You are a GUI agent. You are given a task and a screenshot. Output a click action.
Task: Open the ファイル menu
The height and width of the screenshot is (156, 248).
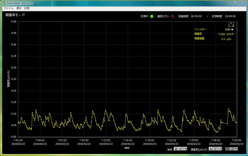8,8
